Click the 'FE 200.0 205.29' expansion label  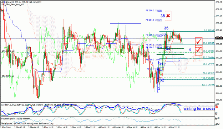click(153, 35)
